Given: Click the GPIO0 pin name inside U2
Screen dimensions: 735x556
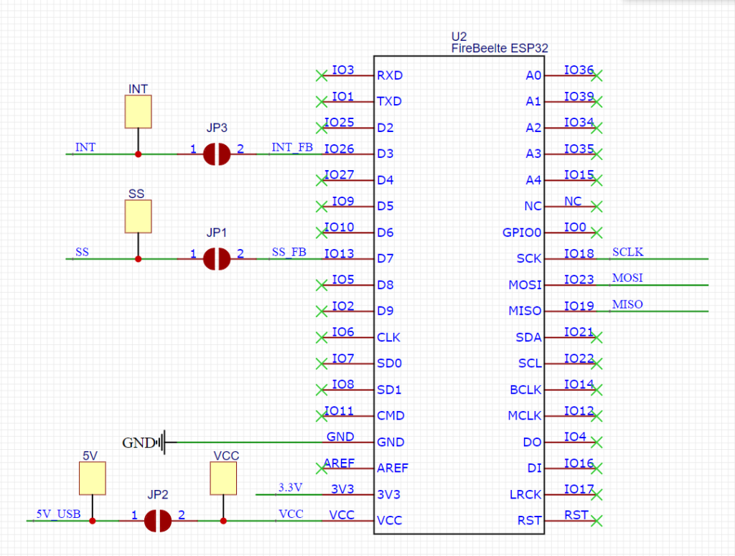Looking at the screenshot, I should 522,232.
